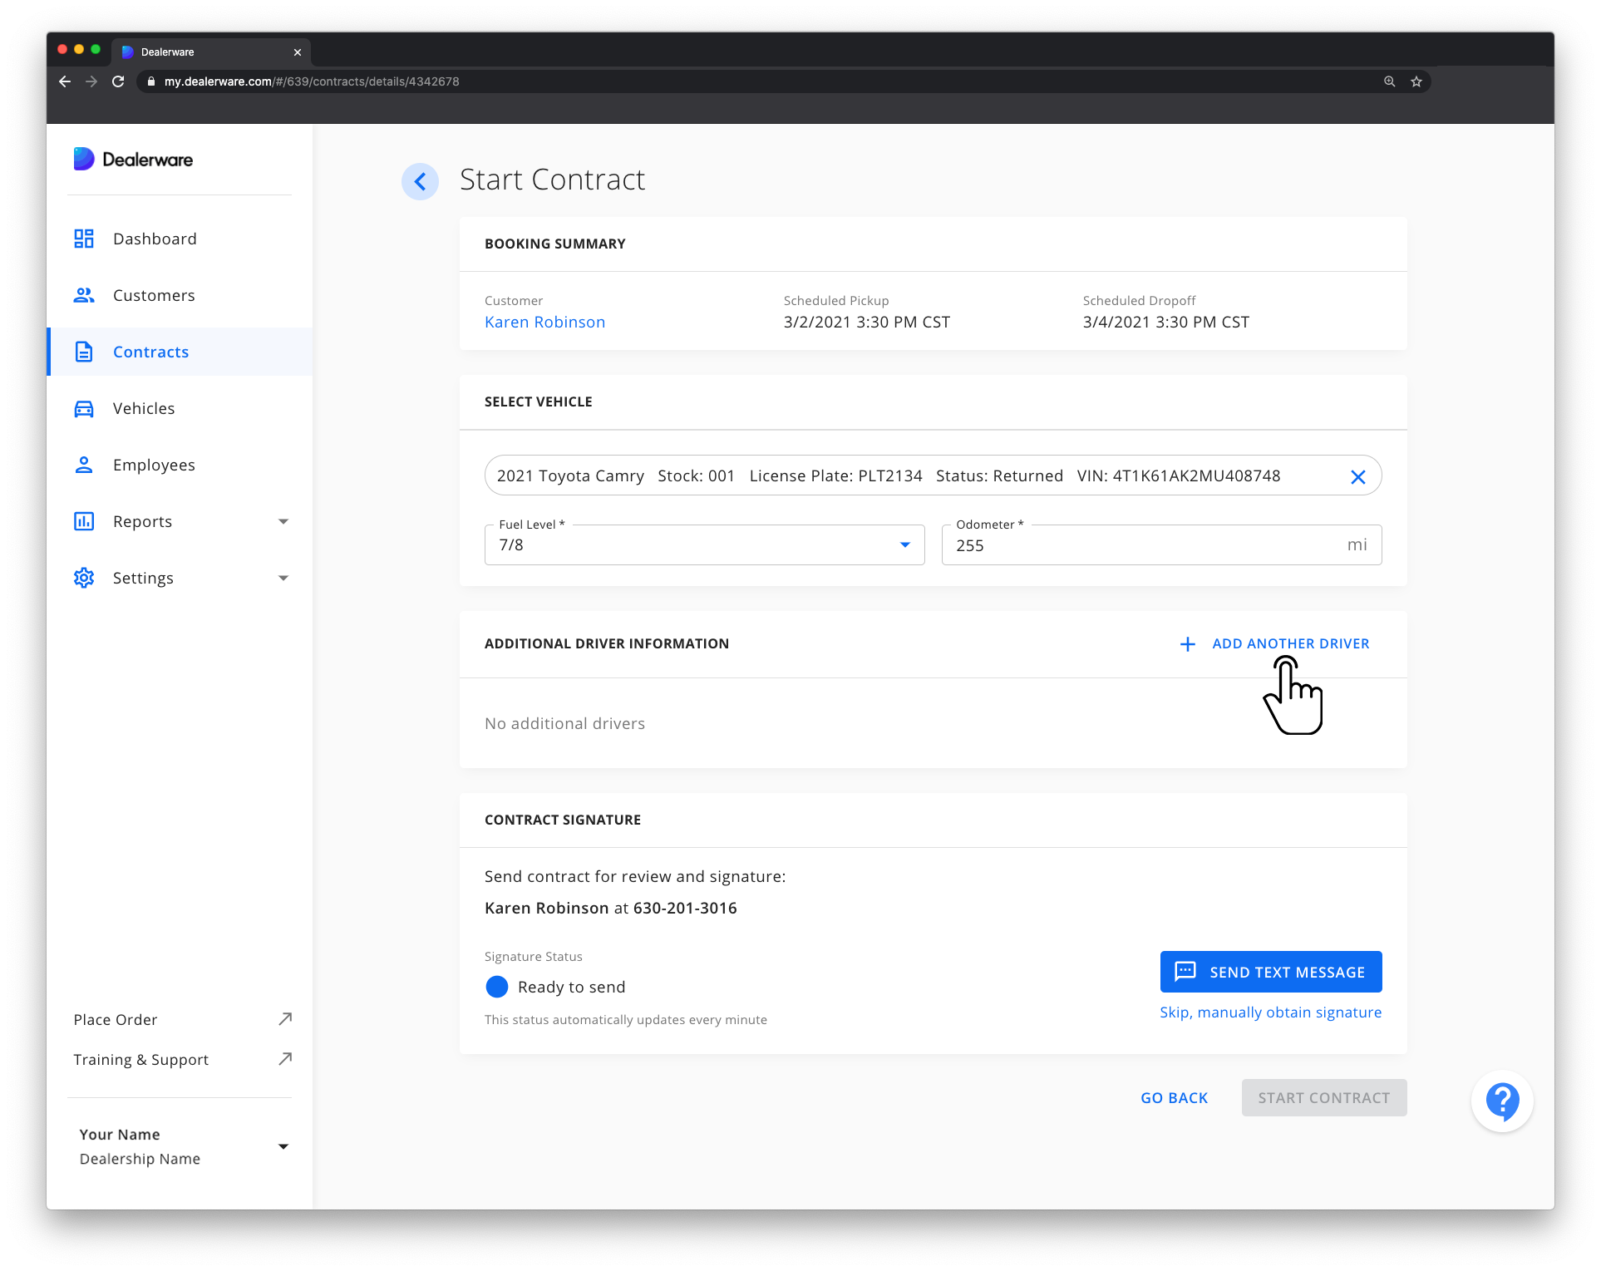Click the Start Contract button
This screenshot has width=1601, height=1271.
1323,1098
